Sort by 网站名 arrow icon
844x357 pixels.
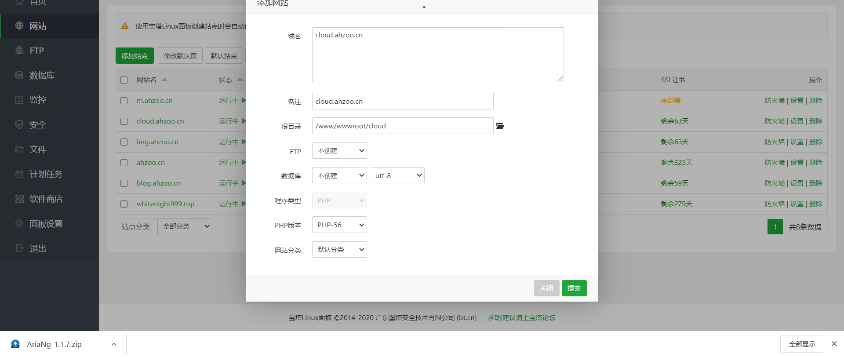[164, 80]
